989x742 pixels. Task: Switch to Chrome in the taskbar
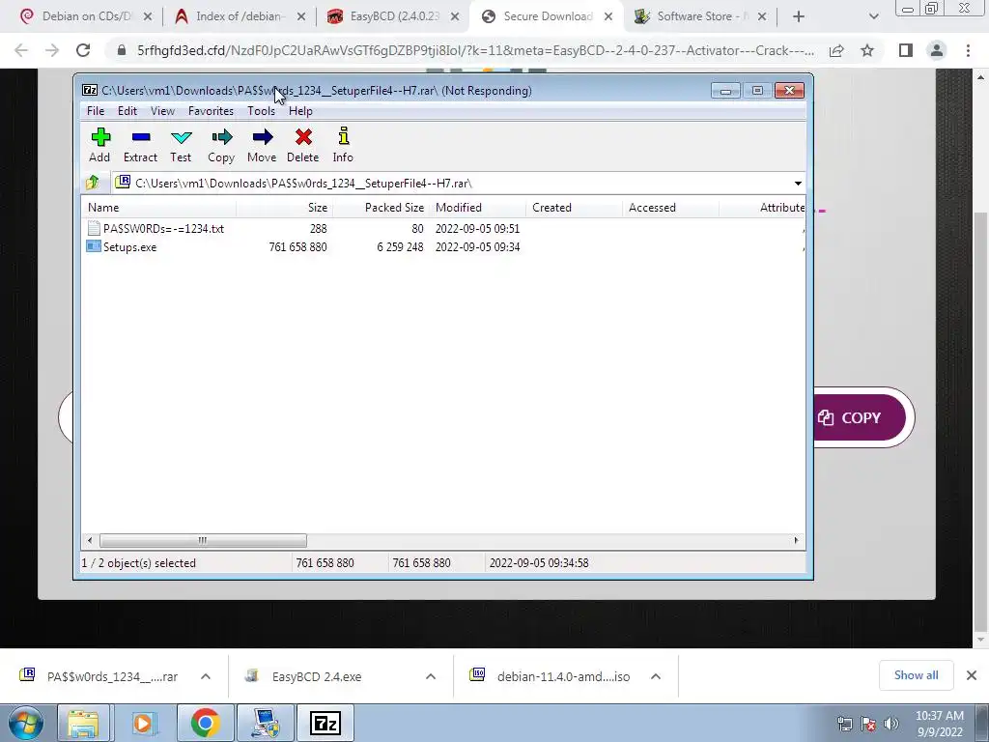[x=205, y=723]
